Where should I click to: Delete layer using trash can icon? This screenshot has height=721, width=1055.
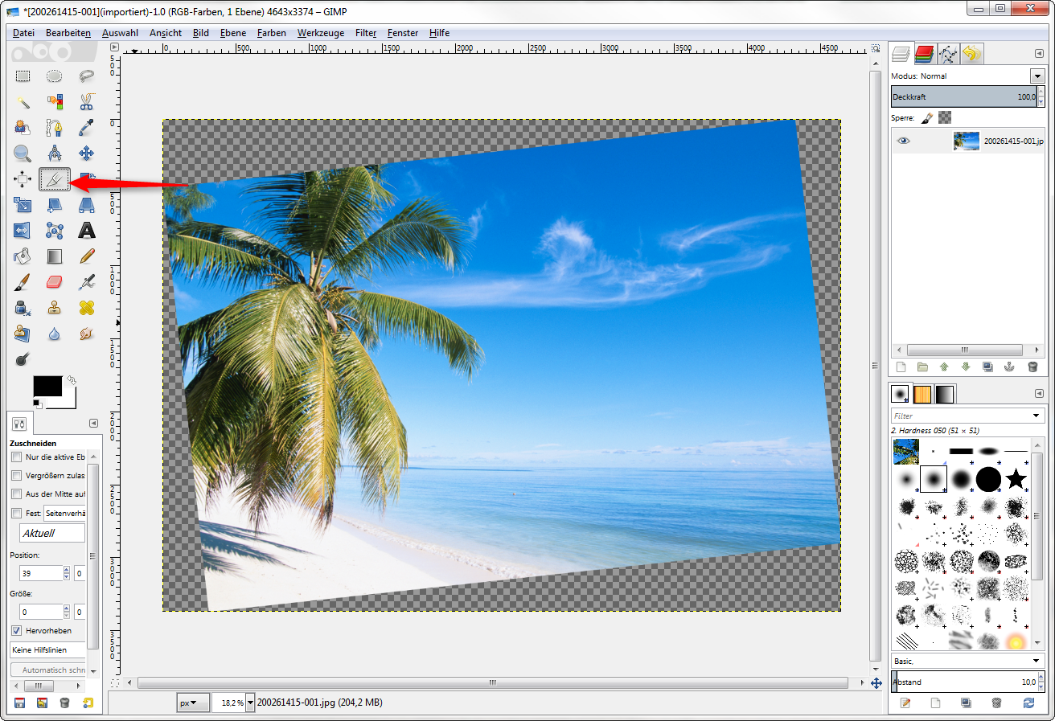pos(1032,367)
